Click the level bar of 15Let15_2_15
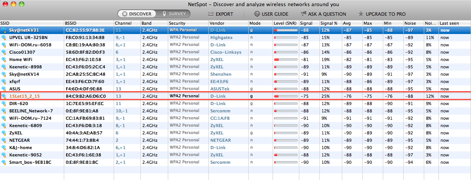 [286, 96]
